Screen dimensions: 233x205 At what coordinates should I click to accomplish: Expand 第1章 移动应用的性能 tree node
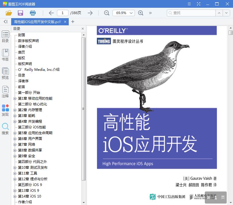coord(15,98)
